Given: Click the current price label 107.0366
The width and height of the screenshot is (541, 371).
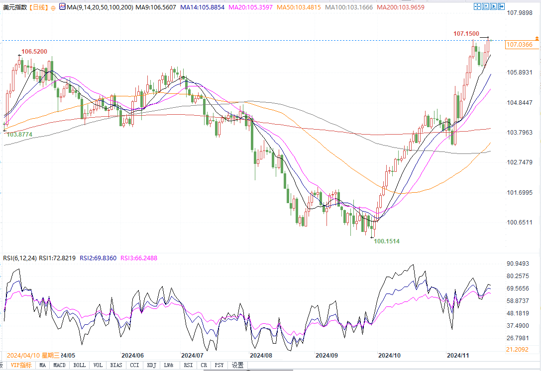Looking at the screenshot, I should pyautogui.click(x=519, y=45).
